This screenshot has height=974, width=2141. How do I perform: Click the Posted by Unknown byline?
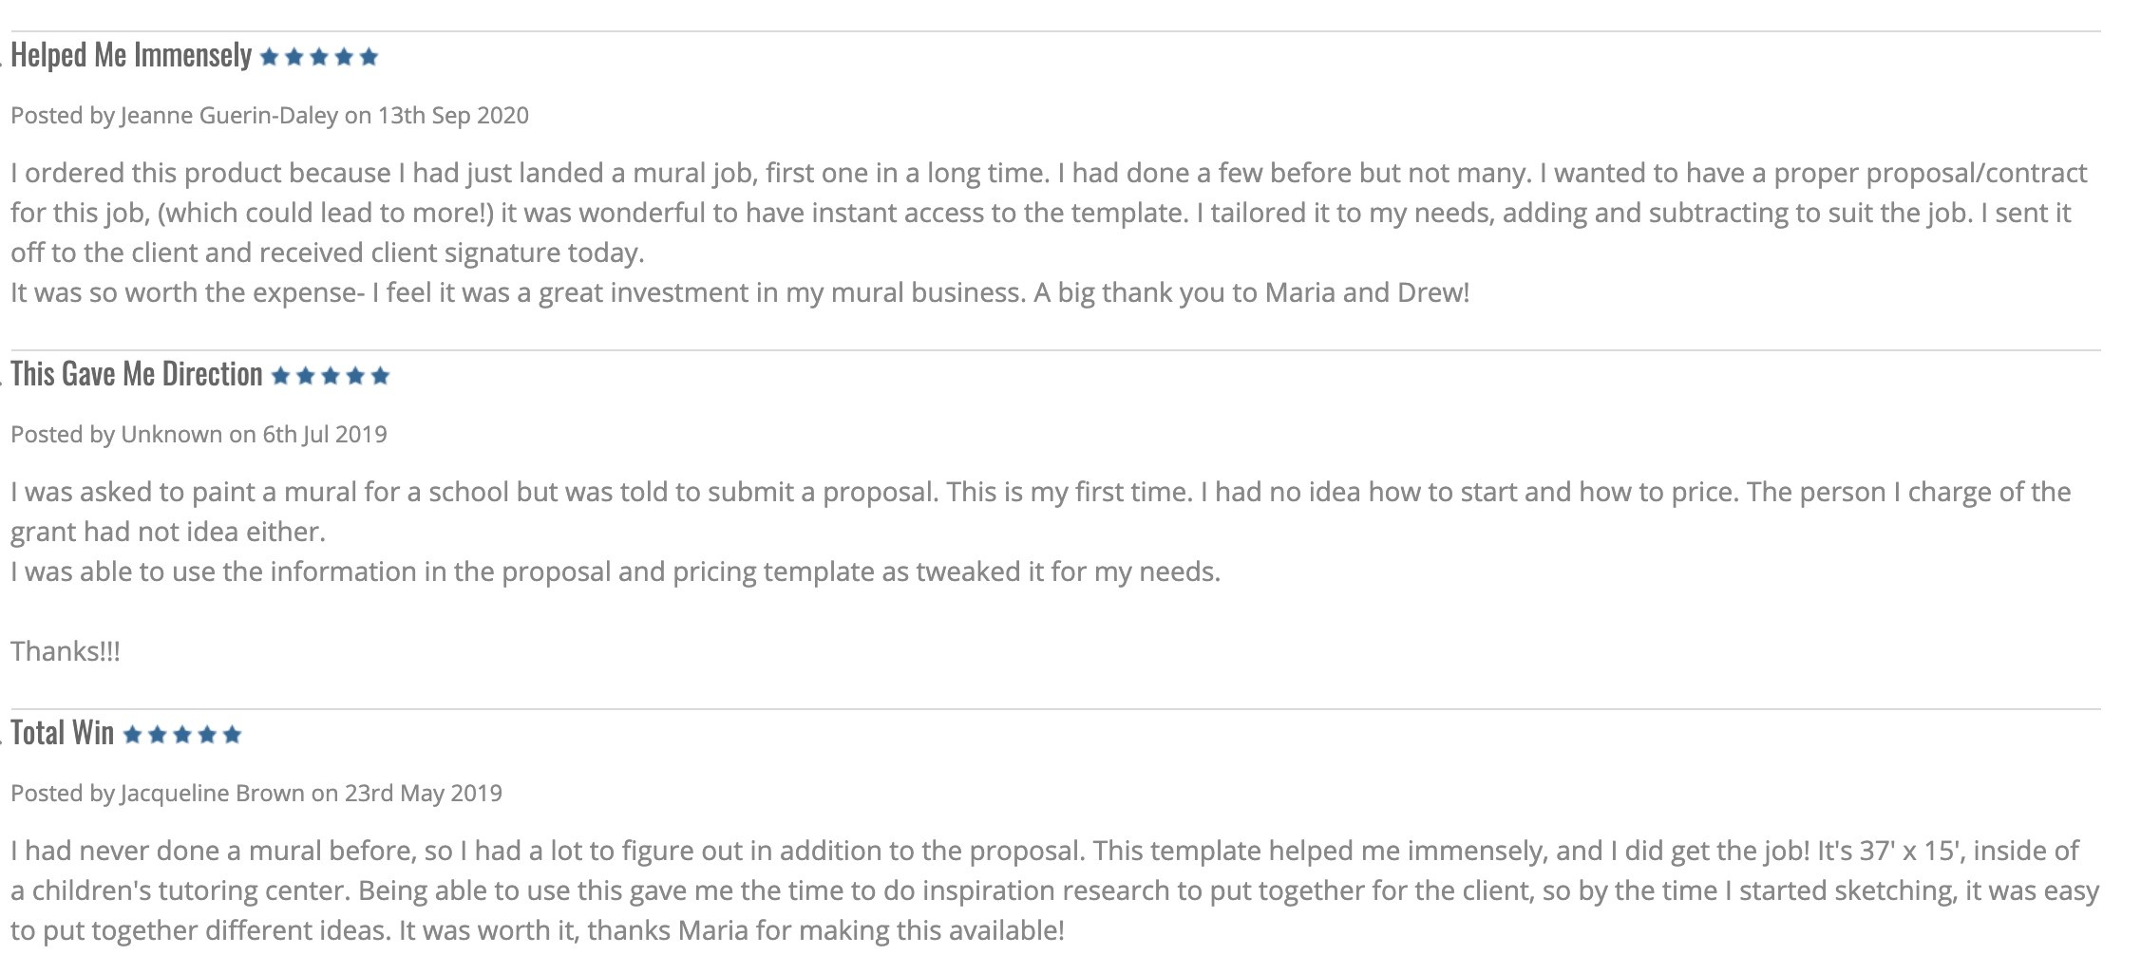coord(199,435)
